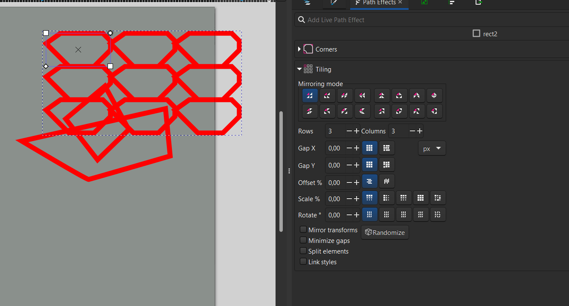
Task: Select fifth Mirroring mode icon in bottom row
Action: (382, 111)
